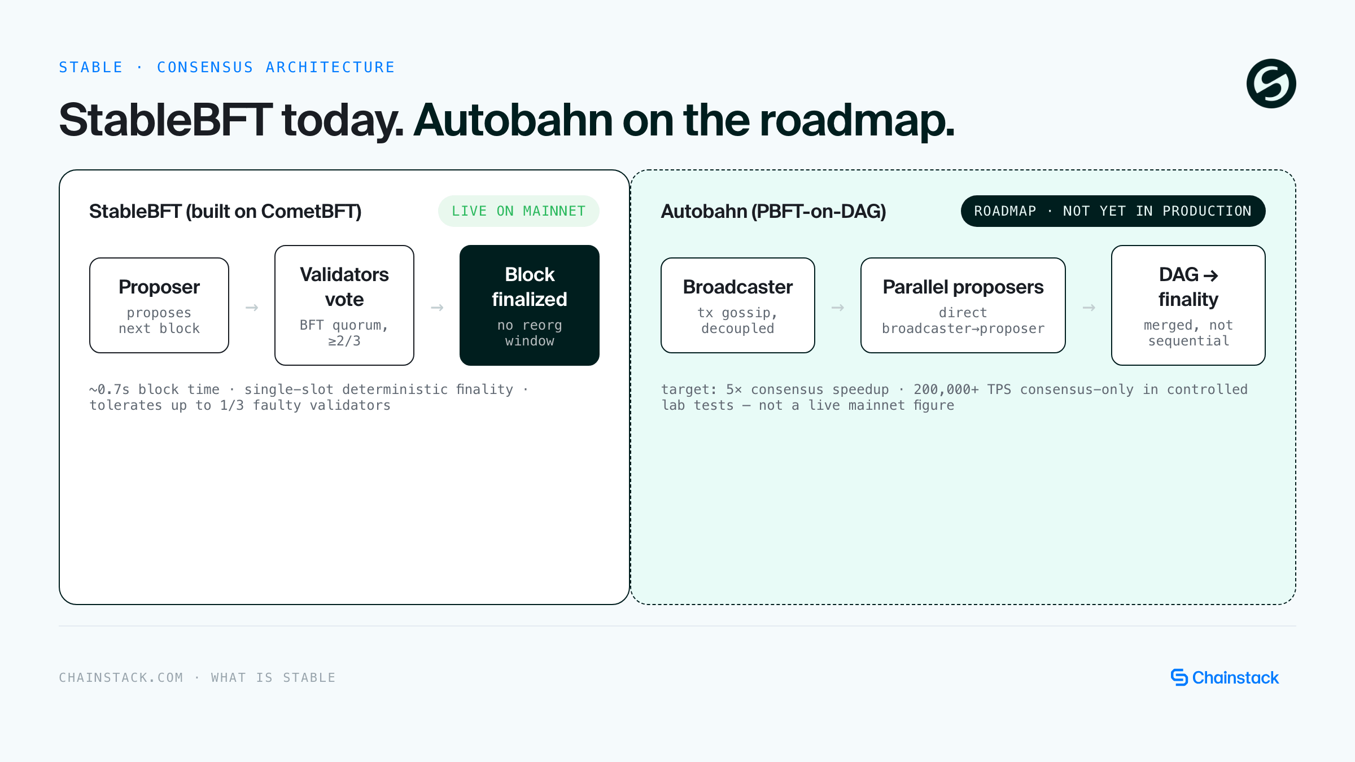The height and width of the screenshot is (762, 1355).
Task: Click the arrow between Proposer and Validators vote
Action: point(252,308)
